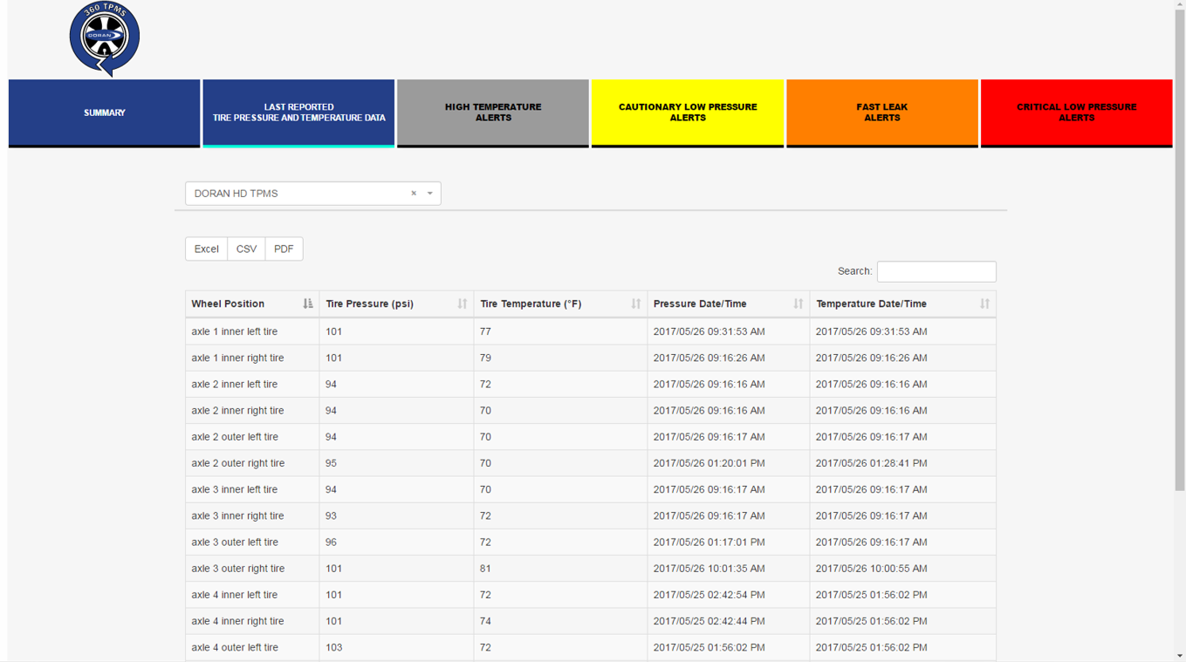This screenshot has height=662, width=1186.
Task: Click pressure time '2017/05/26 01:17:01 PM'
Action: (x=709, y=542)
